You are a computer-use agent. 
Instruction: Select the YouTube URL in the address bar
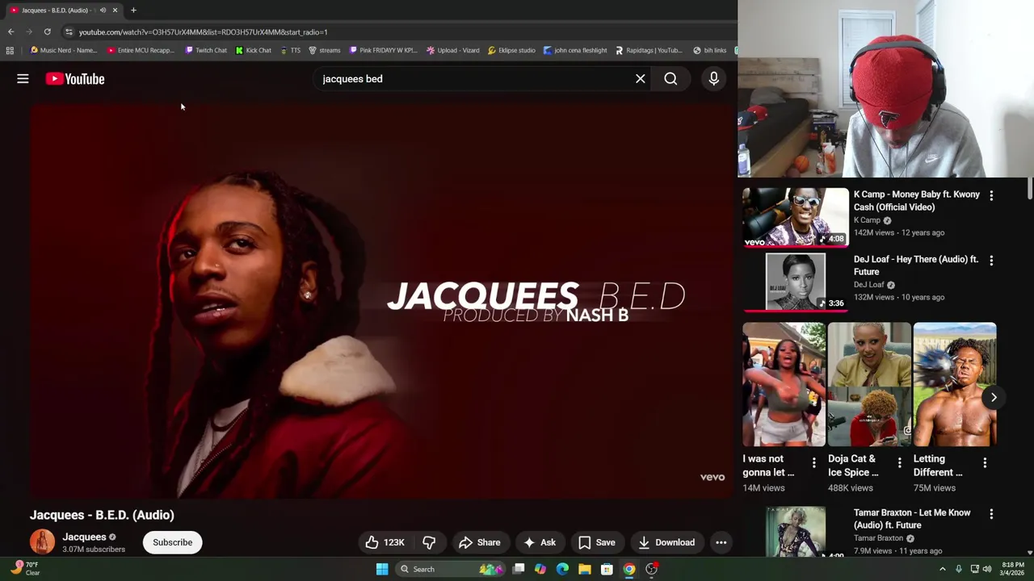203,32
